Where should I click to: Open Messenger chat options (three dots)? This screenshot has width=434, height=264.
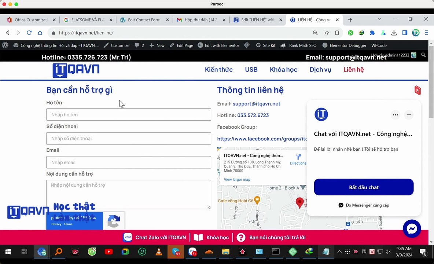click(x=395, y=114)
